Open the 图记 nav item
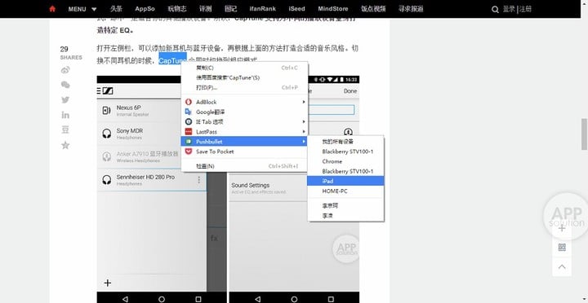The width and height of the screenshot is (588, 303). [230, 9]
